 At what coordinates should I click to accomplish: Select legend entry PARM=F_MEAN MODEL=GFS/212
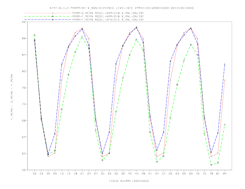click(x=108, y=20)
